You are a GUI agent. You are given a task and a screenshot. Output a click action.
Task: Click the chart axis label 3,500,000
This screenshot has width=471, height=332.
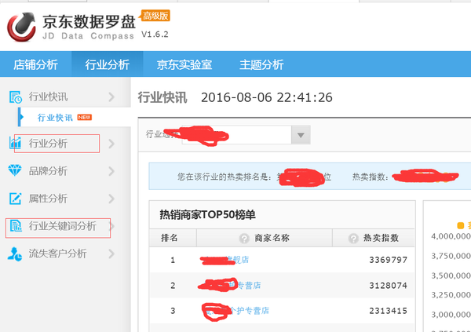pyautogui.click(x=451, y=275)
